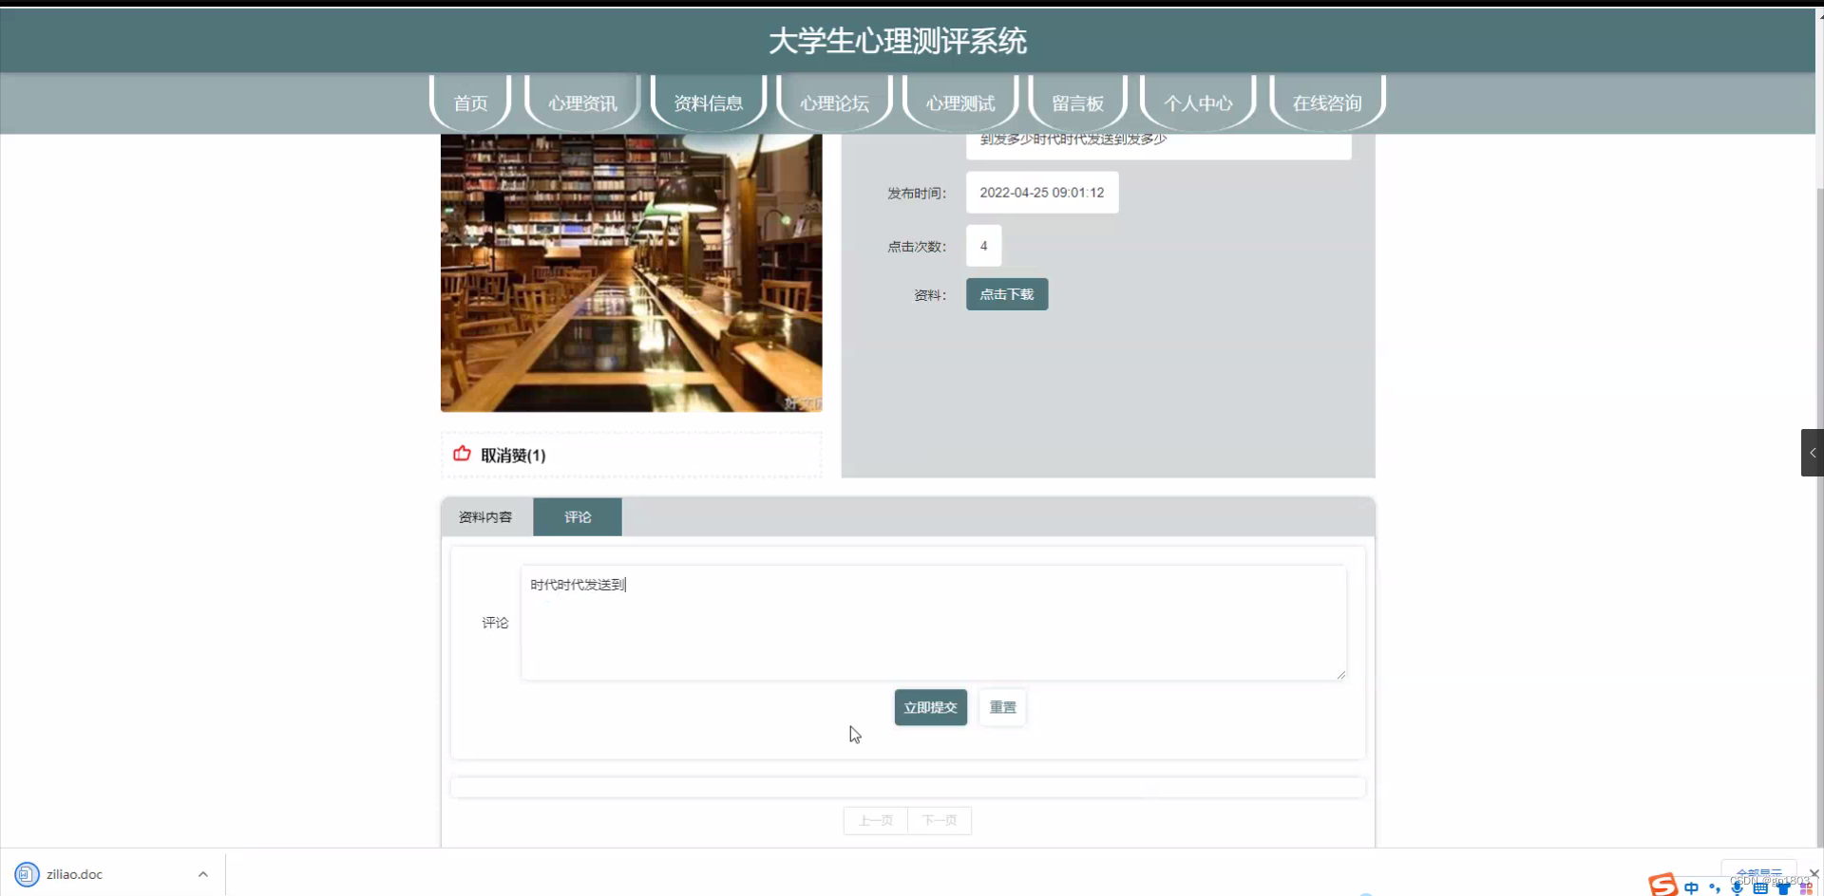Click the 点击下载 download button

coord(1007,294)
